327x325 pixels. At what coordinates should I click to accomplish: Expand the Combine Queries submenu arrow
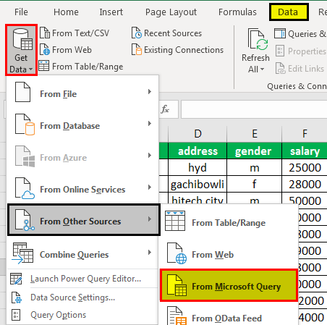click(150, 253)
